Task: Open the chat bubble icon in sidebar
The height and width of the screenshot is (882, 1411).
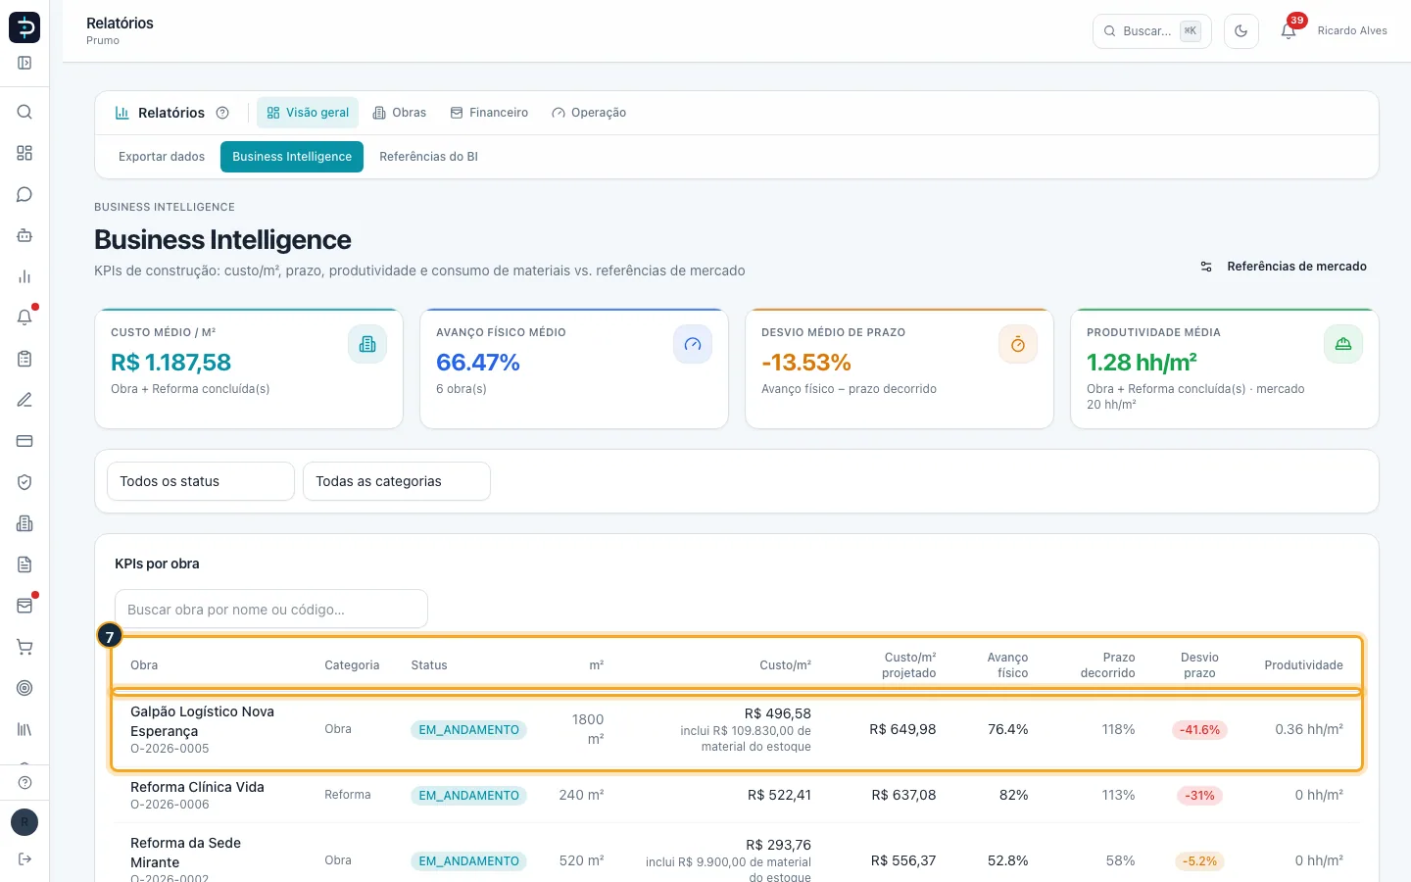Action: pyautogui.click(x=24, y=194)
